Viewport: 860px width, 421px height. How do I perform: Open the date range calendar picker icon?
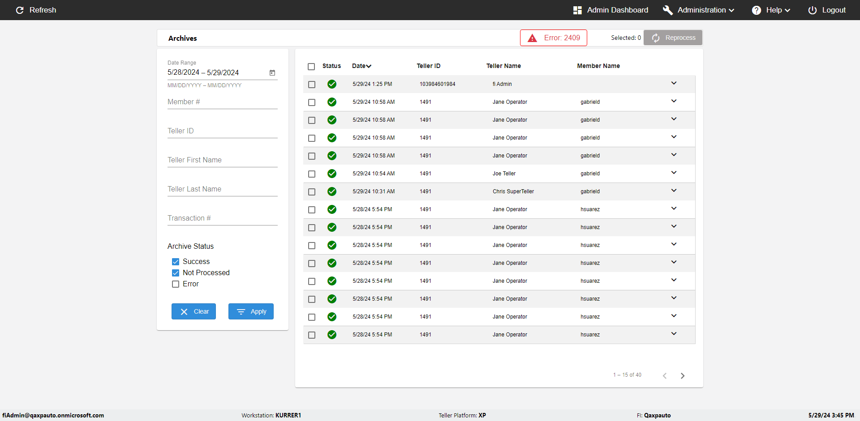point(272,72)
